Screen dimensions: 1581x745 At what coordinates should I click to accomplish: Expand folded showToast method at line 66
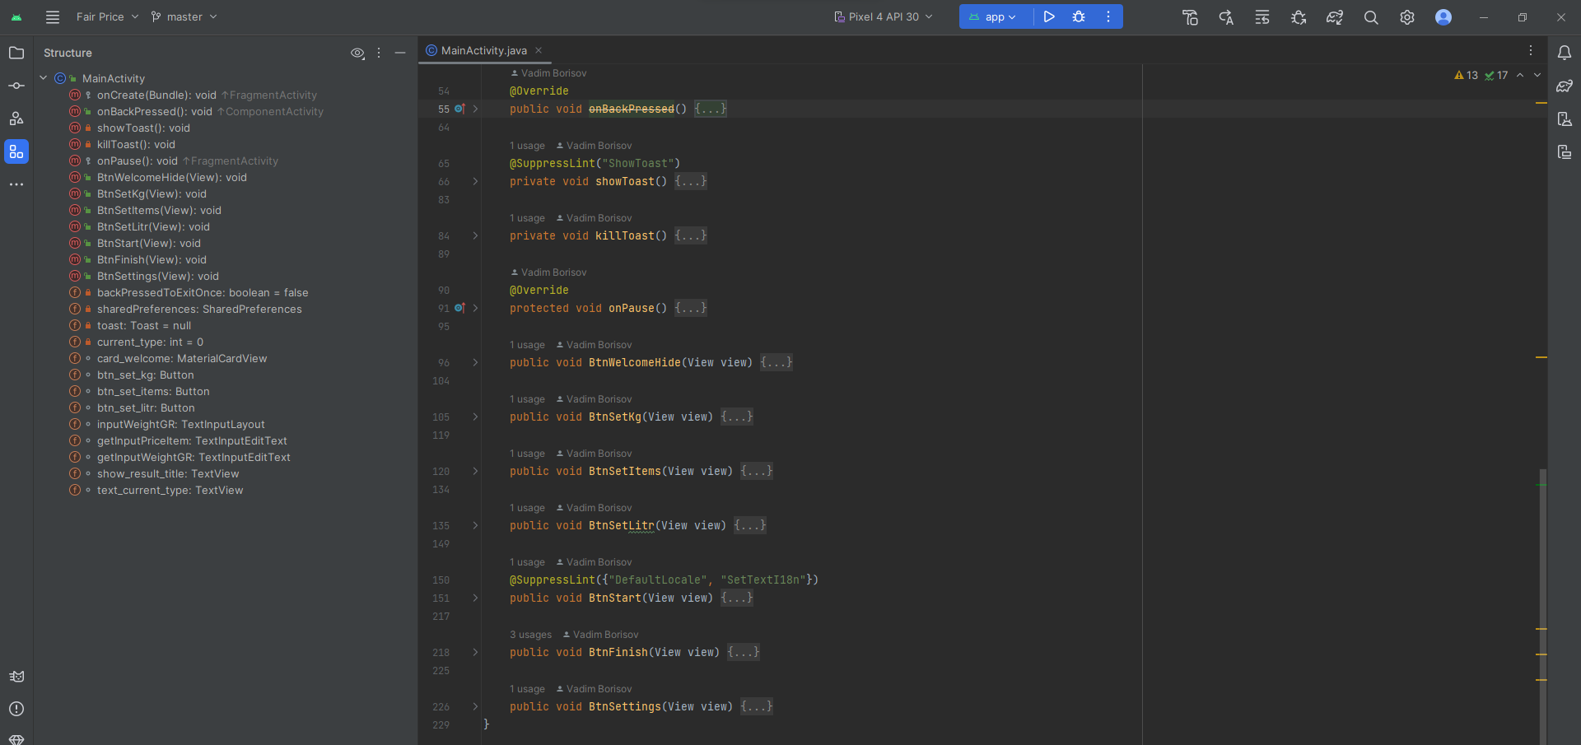point(475,181)
